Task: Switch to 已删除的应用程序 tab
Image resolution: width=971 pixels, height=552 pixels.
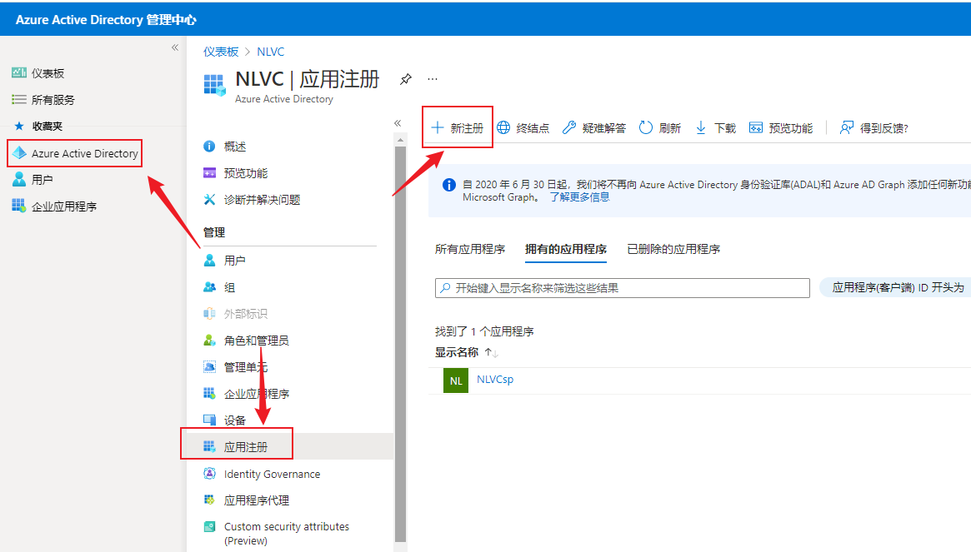Action: pos(673,250)
